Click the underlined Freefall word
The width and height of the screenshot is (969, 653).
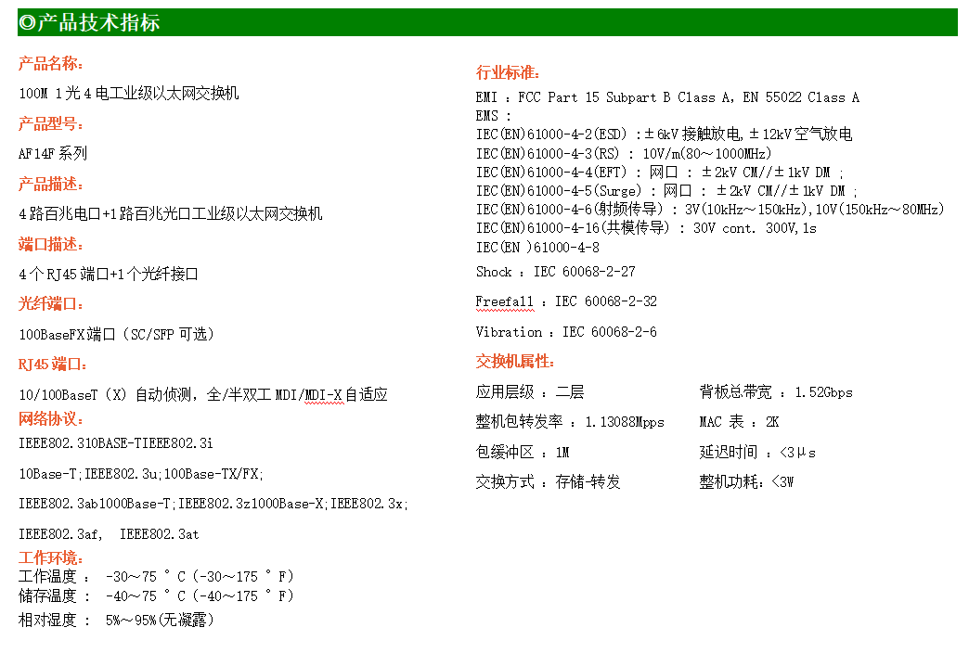(x=504, y=301)
